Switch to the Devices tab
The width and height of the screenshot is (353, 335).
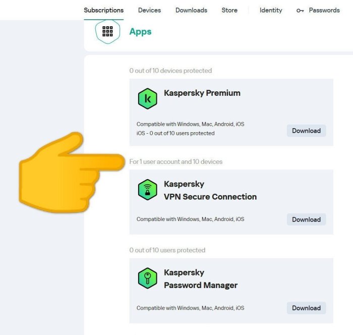coord(149,10)
